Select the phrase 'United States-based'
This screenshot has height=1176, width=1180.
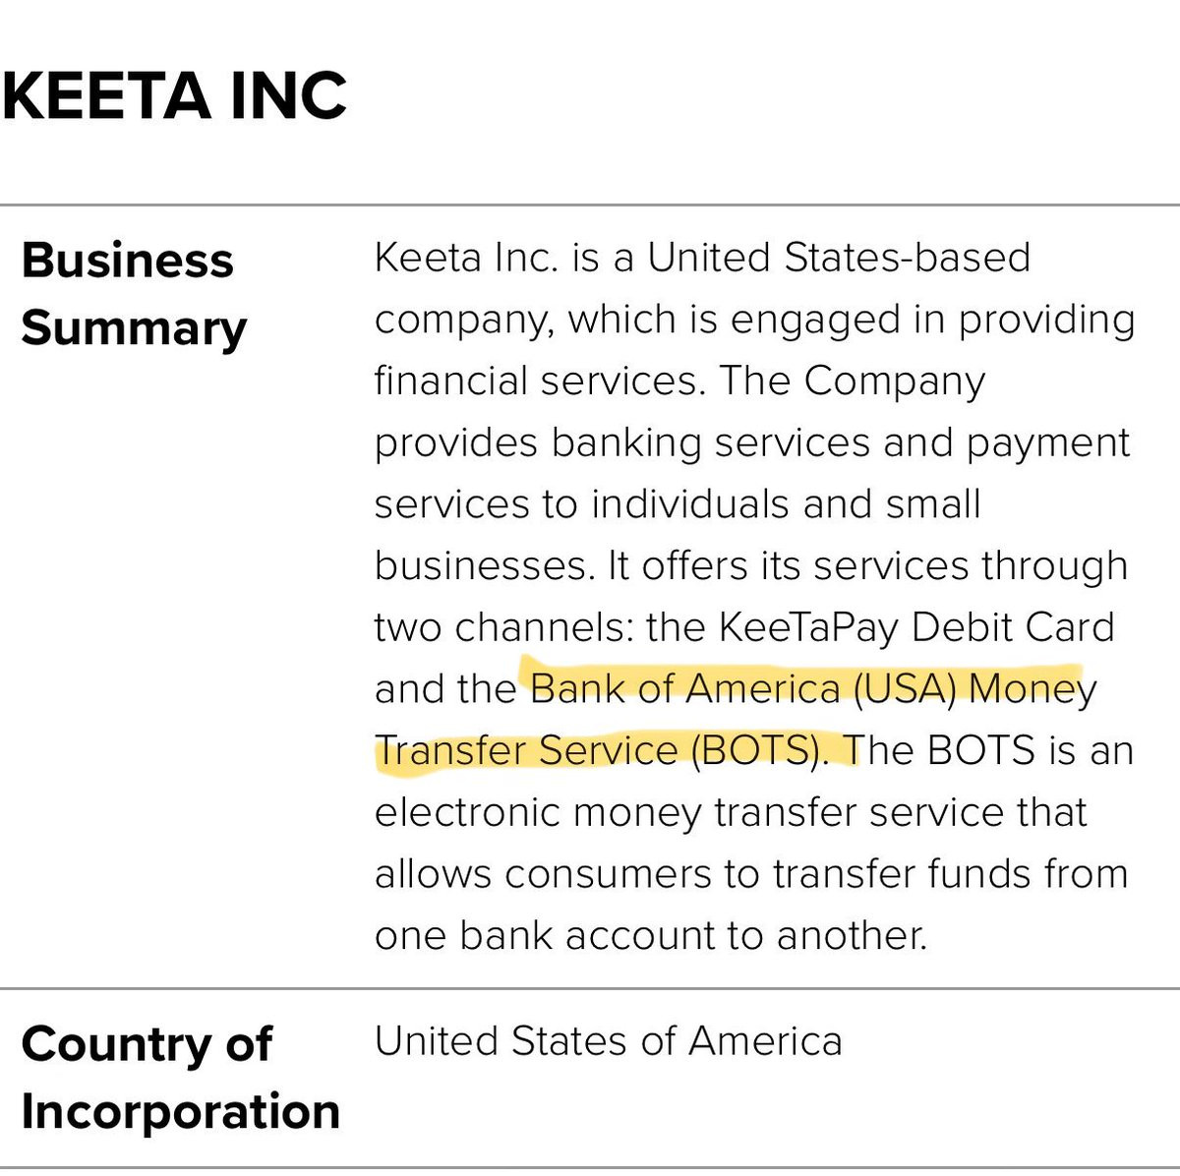[x=838, y=258]
